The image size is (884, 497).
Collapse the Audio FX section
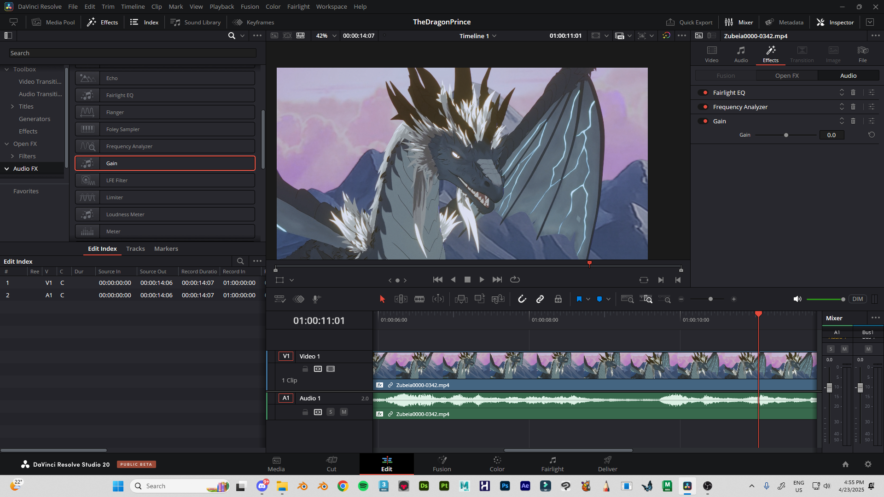pos(7,168)
